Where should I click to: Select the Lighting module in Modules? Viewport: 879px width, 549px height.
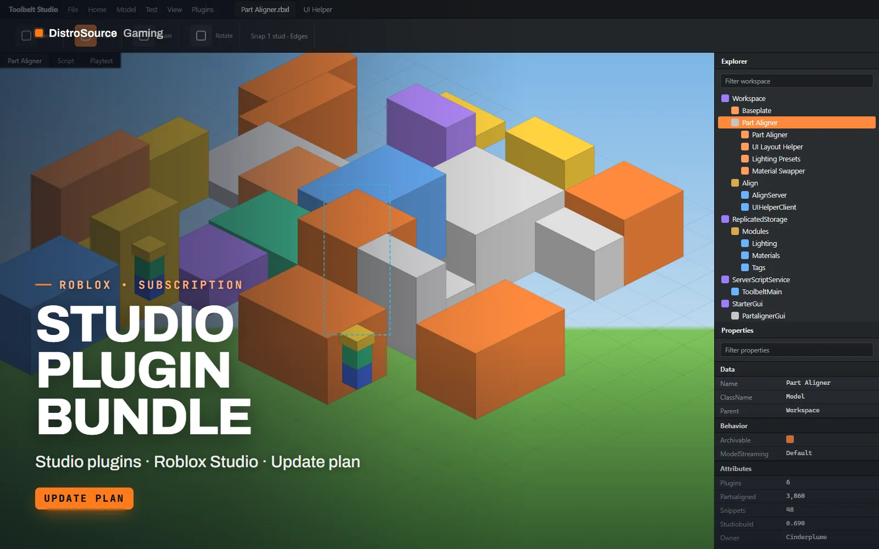pyautogui.click(x=797, y=243)
